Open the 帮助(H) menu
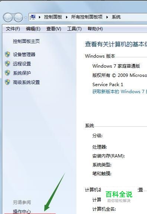Screen dimensions: 147x214 (x=95, y=29)
